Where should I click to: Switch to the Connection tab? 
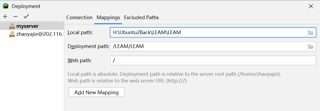(x=79, y=18)
